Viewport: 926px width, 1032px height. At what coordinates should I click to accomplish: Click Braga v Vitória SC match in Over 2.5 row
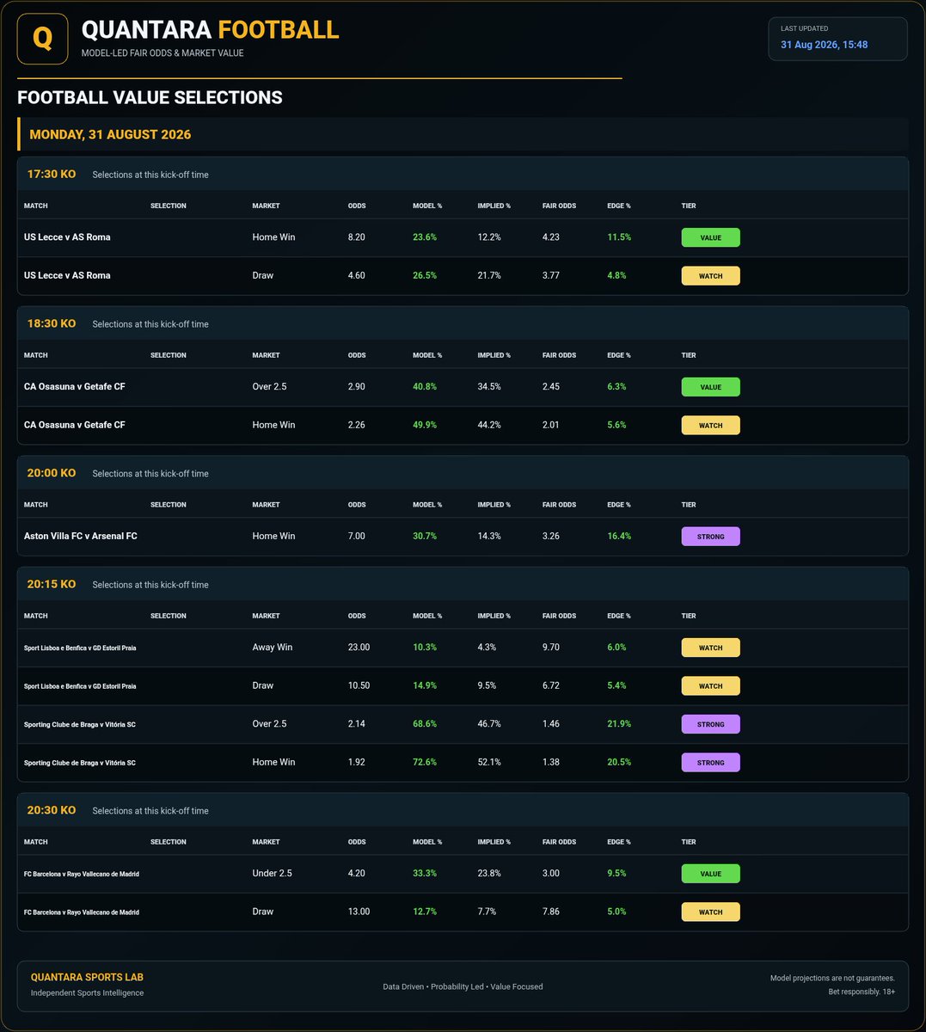point(80,724)
